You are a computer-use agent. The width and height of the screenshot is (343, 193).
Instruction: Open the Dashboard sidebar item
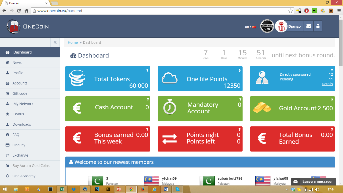coord(30,52)
